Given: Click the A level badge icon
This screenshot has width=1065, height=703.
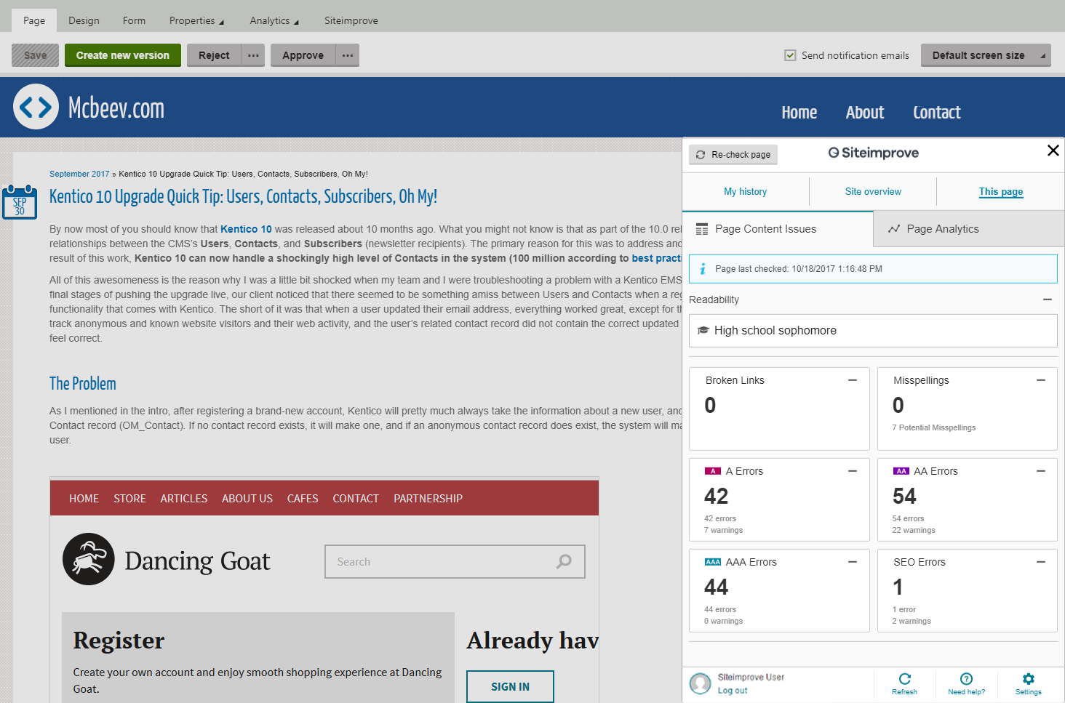Looking at the screenshot, I should tap(713, 471).
